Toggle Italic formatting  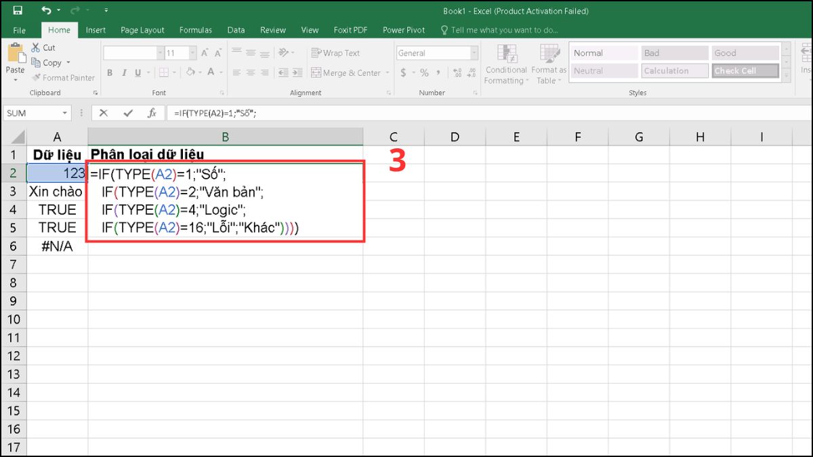124,72
